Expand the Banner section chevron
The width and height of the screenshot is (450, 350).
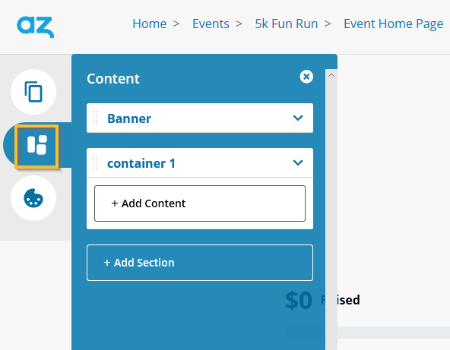coord(298,118)
